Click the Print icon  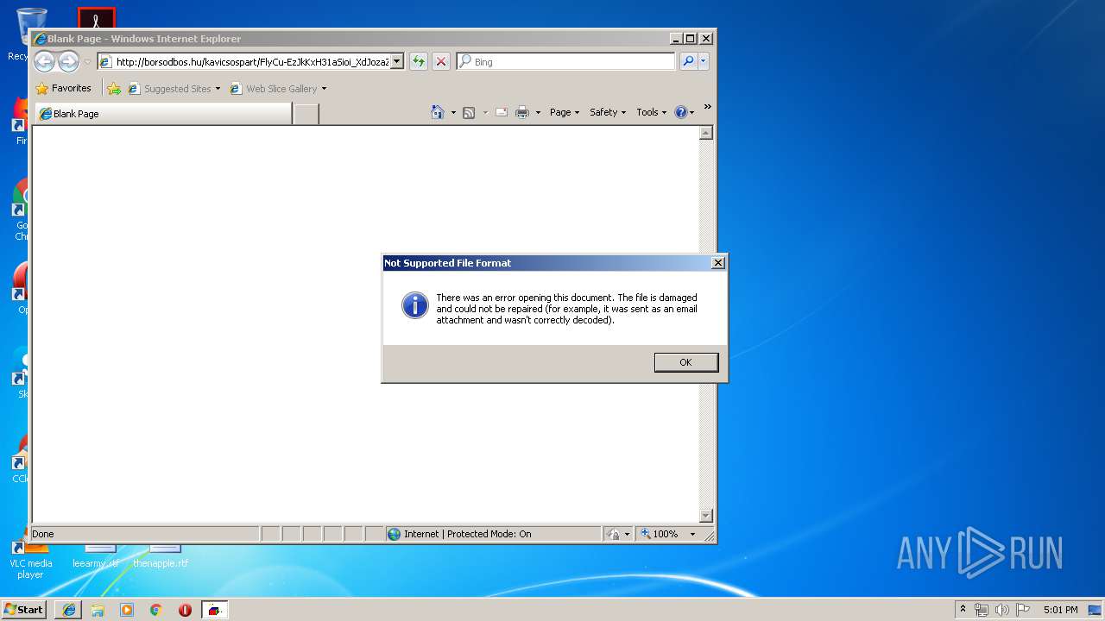(x=522, y=112)
